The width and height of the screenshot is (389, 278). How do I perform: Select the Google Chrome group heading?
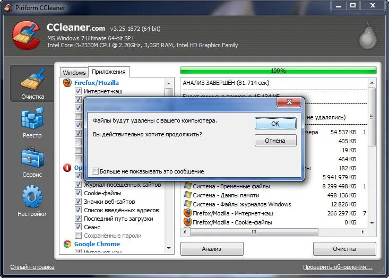pyautogui.click(x=97, y=244)
